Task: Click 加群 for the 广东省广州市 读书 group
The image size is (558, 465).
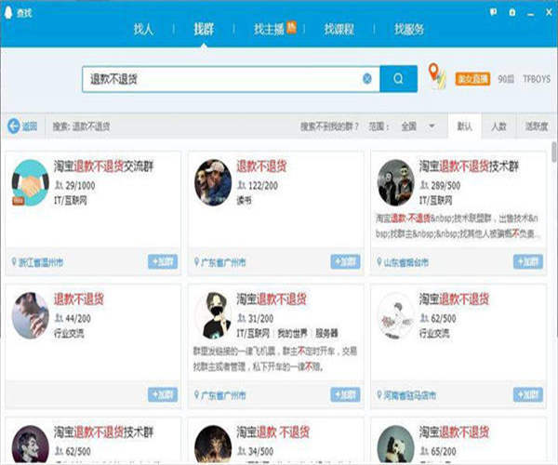Action: (x=345, y=263)
